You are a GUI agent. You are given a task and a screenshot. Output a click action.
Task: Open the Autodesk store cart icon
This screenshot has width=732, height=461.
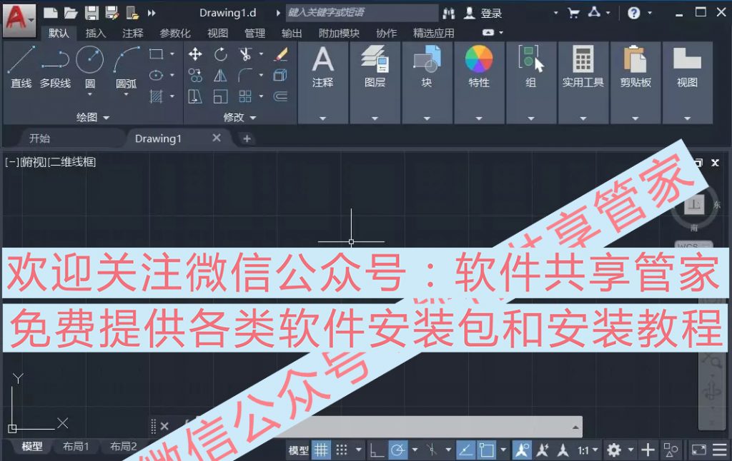574,13
